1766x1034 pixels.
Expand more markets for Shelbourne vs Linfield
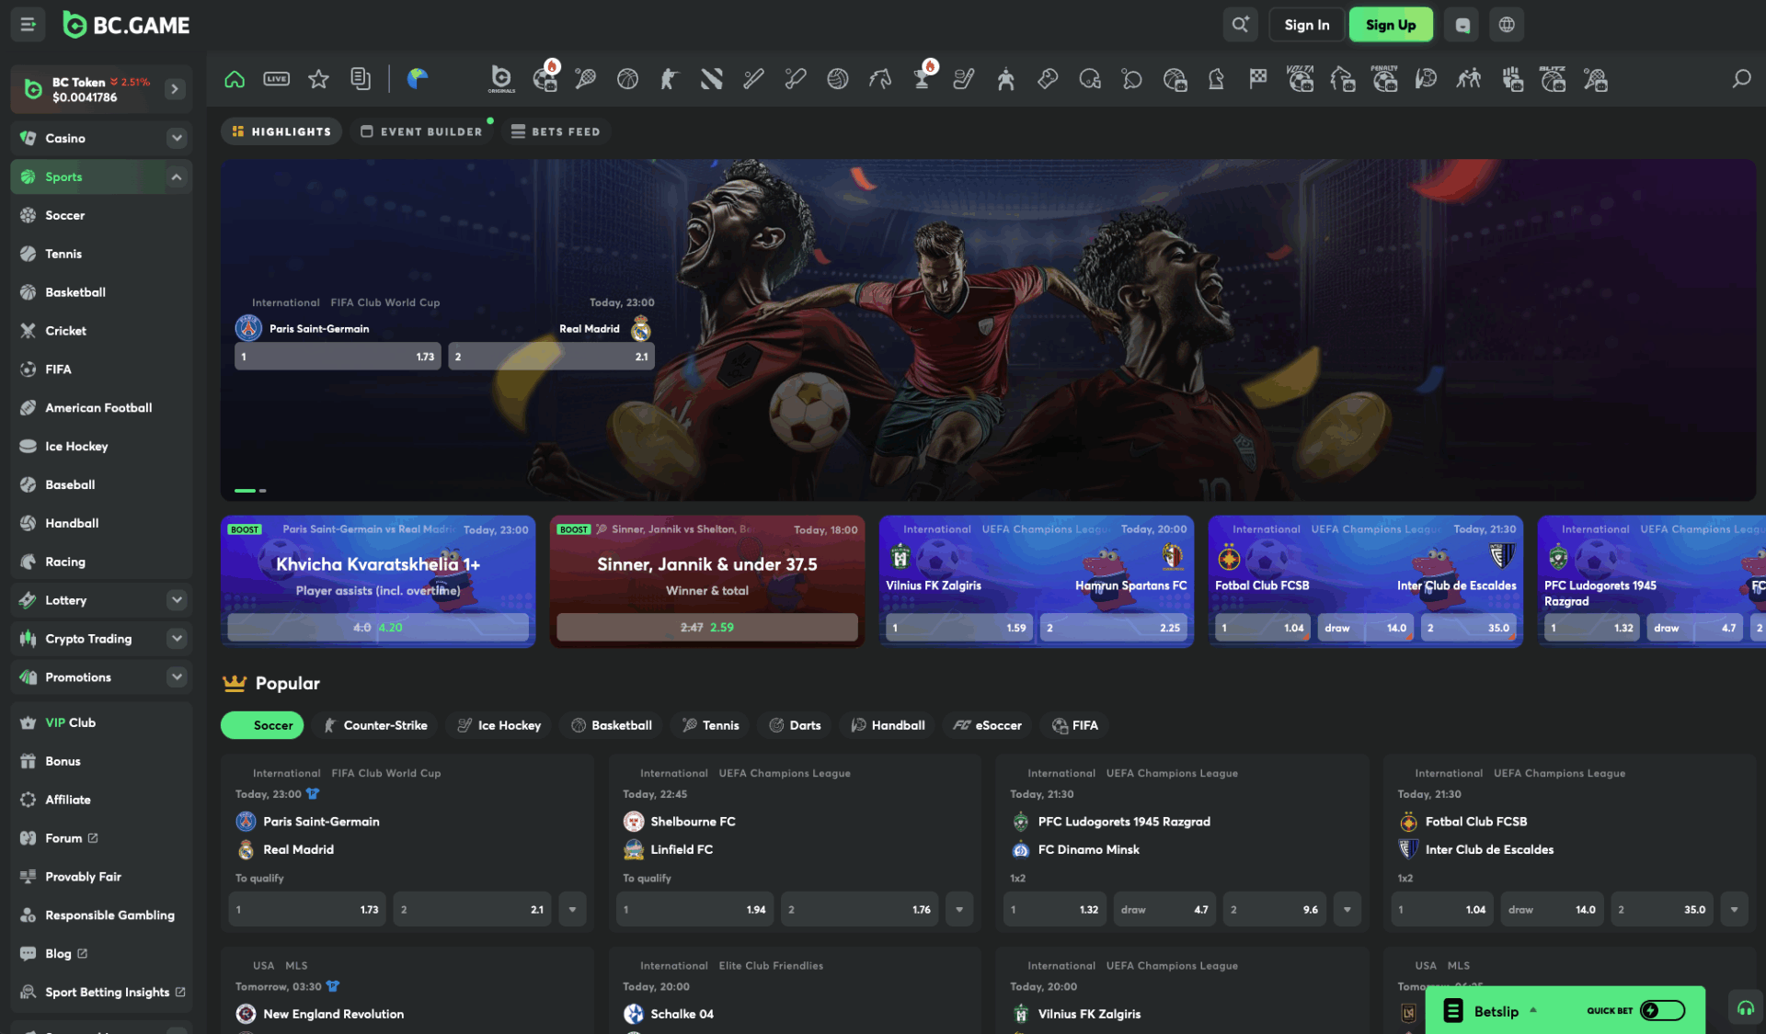[x=959, y=910]
